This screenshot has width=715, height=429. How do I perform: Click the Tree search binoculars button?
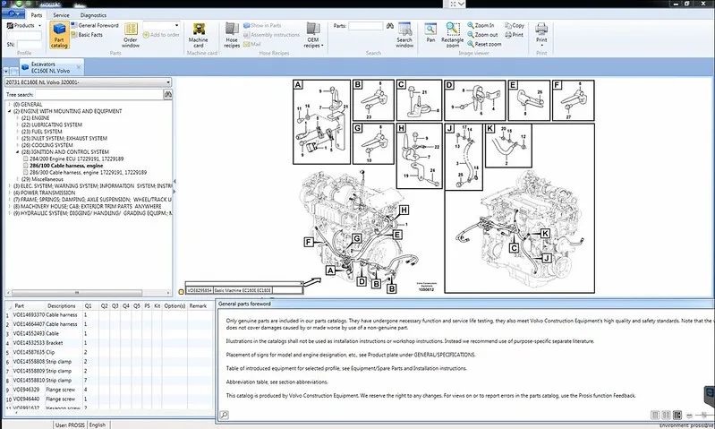click(168, 94)
